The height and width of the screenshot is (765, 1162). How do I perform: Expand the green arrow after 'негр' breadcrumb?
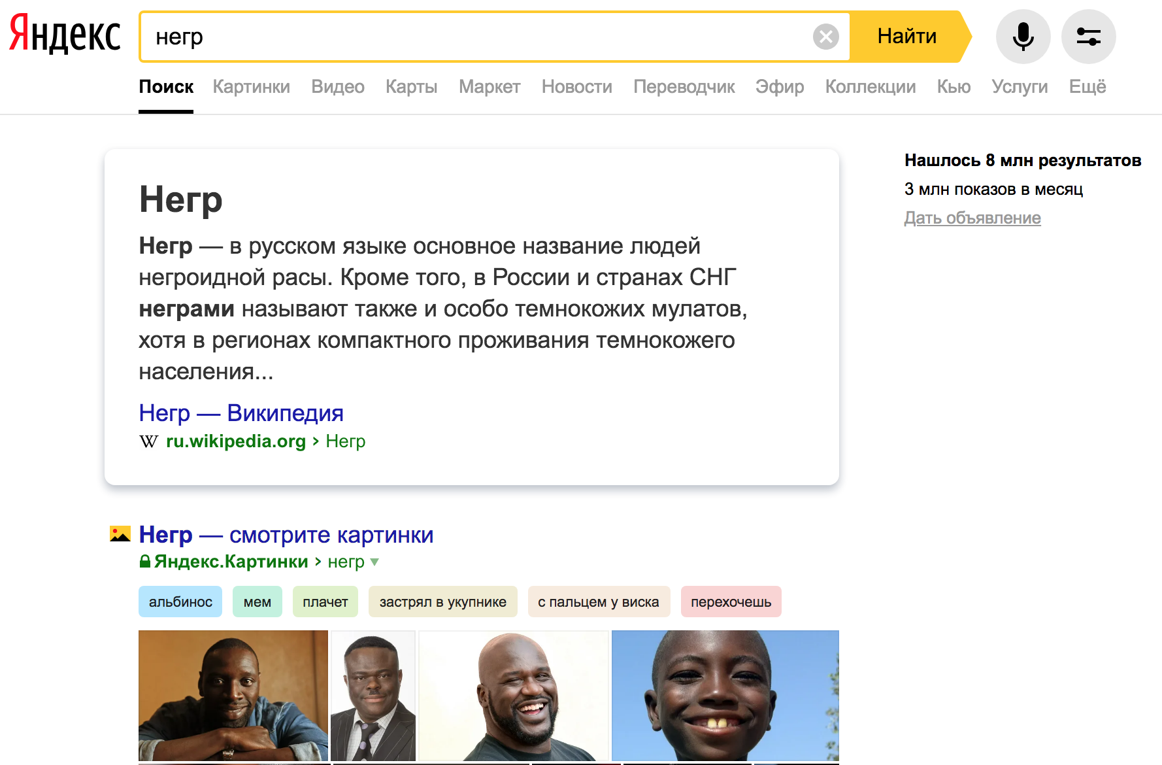coord(374,562)
